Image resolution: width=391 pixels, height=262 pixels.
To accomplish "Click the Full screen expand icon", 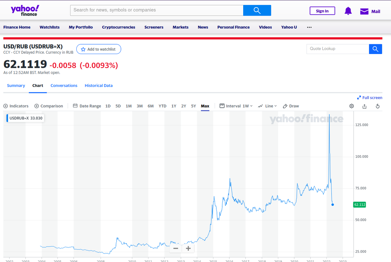I will 359,98.
